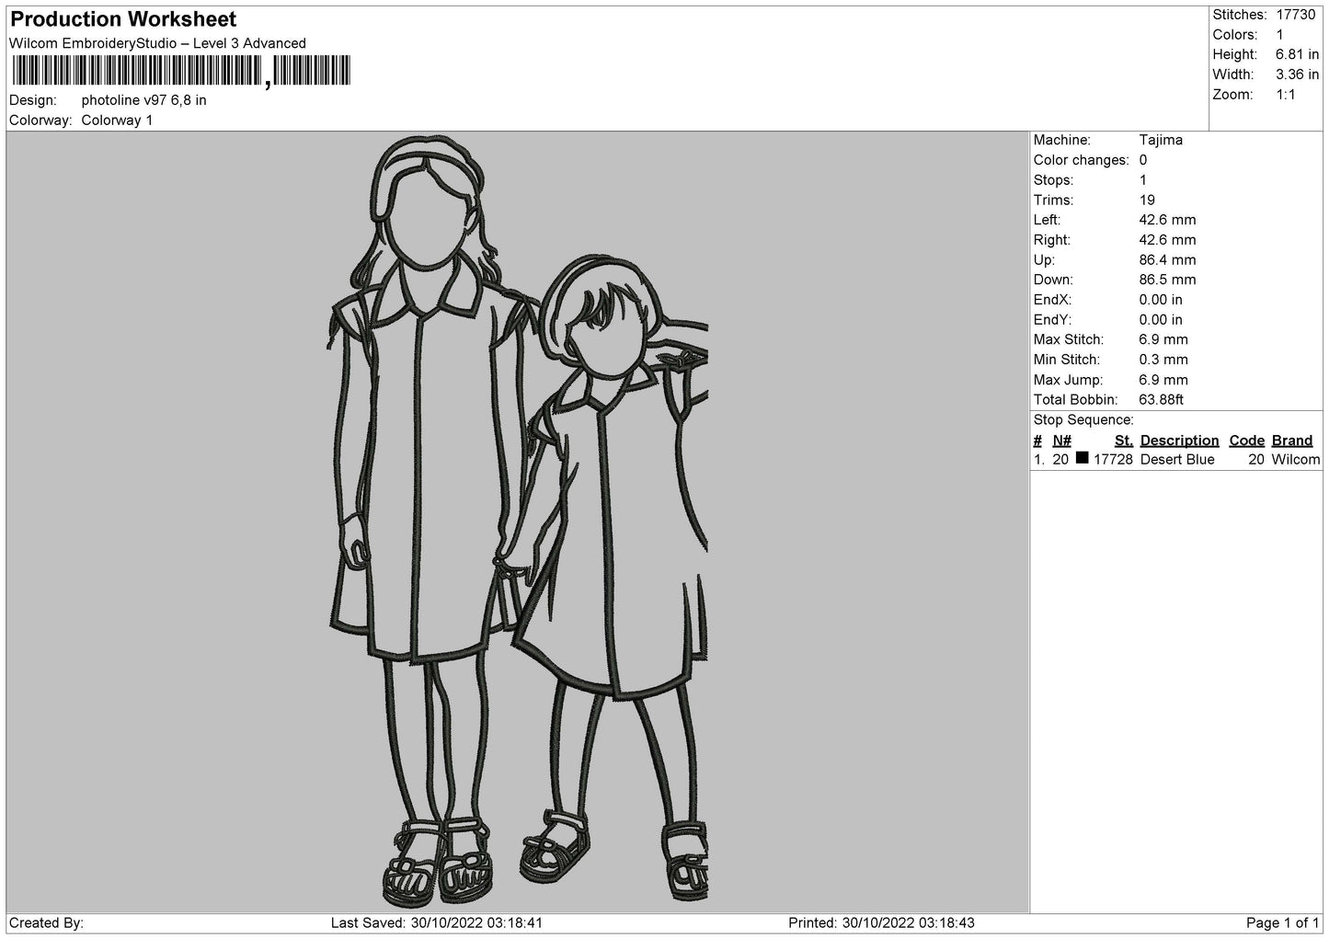Click the 'Code' column header
Screen dimensions: 1329x939
[x=1247, y=441]
